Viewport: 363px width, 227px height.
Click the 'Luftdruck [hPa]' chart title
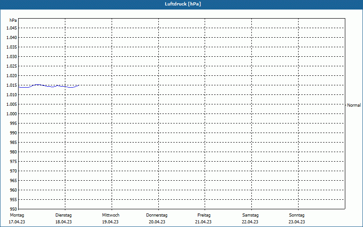[183, 4]
